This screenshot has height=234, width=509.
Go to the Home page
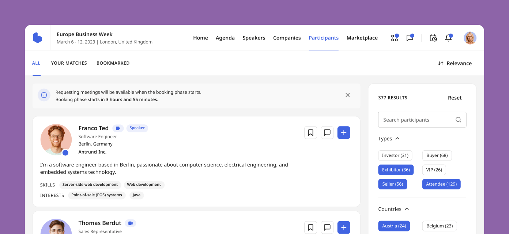[x=200, y=38]
